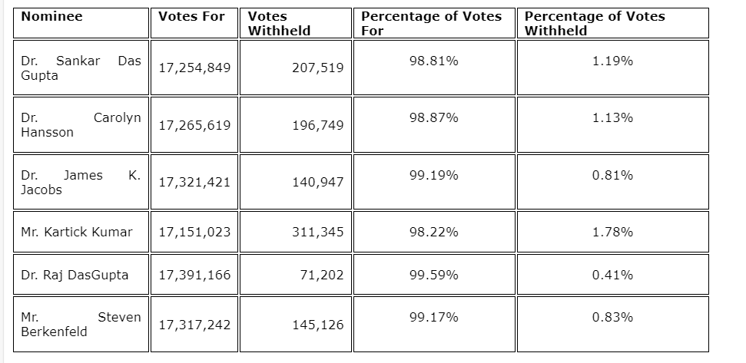The image size is (746, 363).
Task: Click the 17,391,166 votes for value
Action: click(194, 275)
